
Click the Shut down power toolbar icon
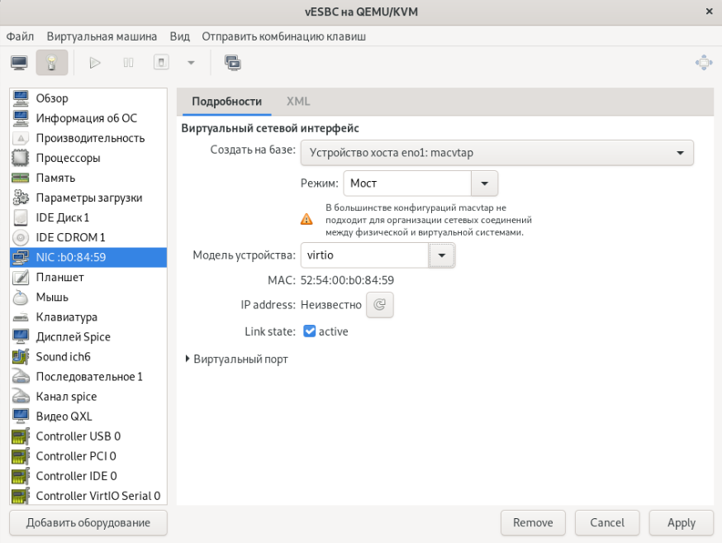(x=162, y=62)
